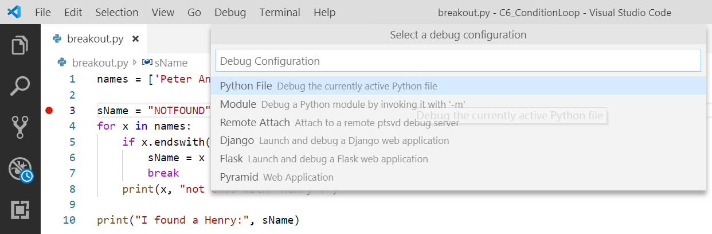The width and height of the screenshot is (712, 234).
Task: Toggle the breakpoint dot on line 3
Action: click(x=49, y=110)
